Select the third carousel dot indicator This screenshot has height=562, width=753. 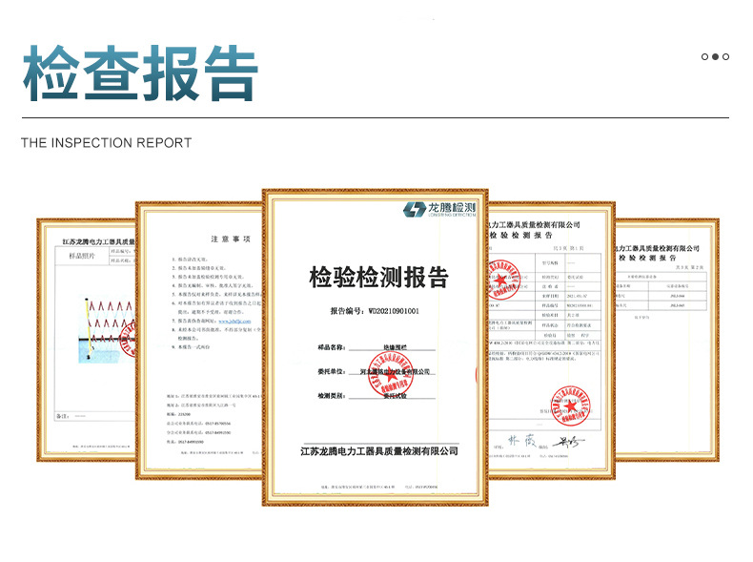[x=725, y=56]
